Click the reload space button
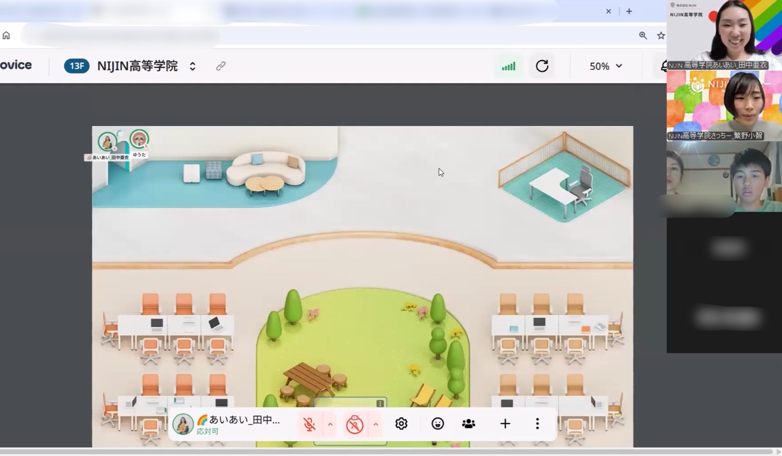The height and width of the screenshot is (456, 782). pos(542,66)
